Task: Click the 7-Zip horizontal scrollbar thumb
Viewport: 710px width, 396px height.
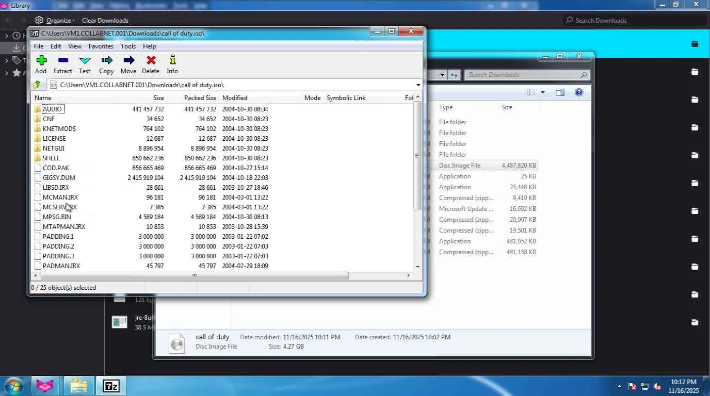Action: coord(193,275)
